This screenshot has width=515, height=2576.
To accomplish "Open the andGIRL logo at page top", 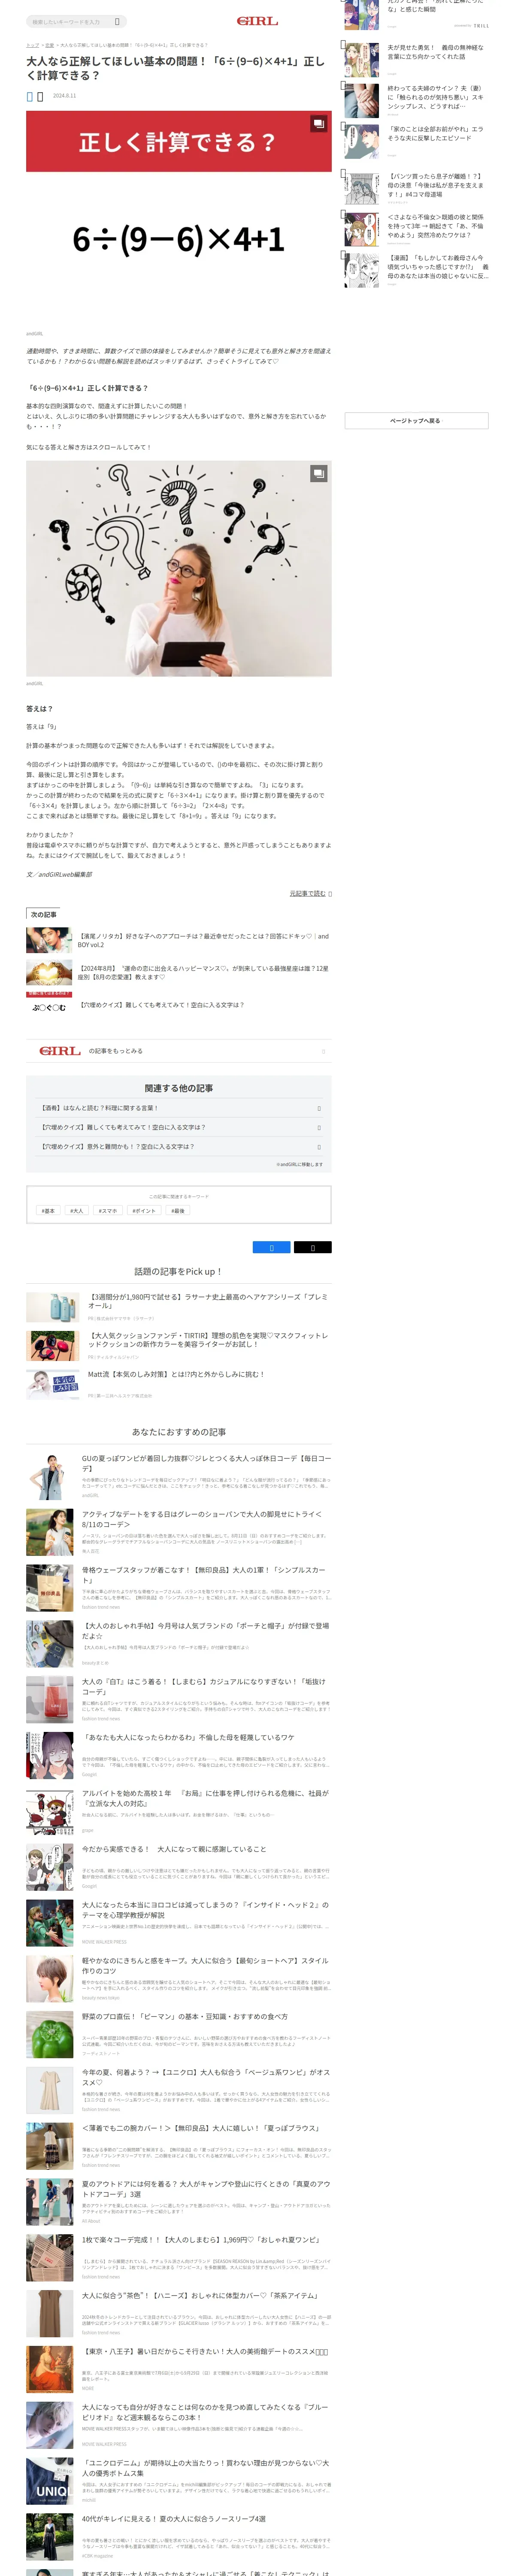I will 257,21.
